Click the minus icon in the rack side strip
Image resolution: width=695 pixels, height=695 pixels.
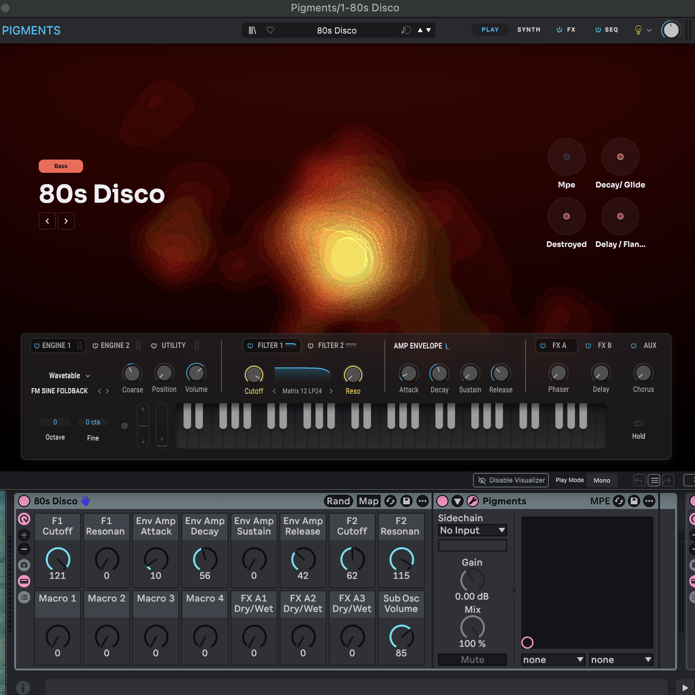[x=24, y=549]
